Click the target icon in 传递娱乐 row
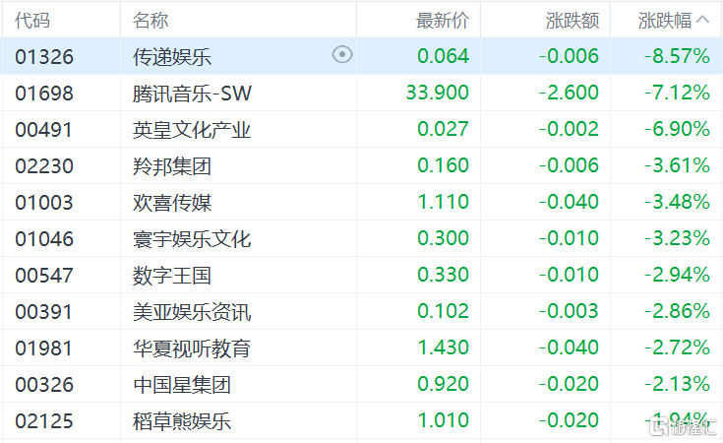This screenshot has width=723, height=443. click(342, 55)
